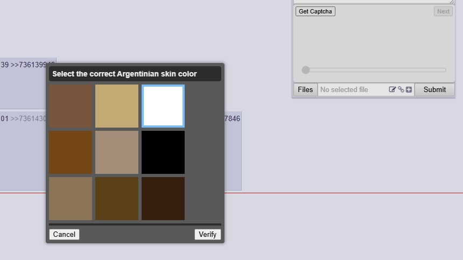Select the khaki brown bottom-row tile
The height and width of the screenshot is (260, 463).
pyautogui.click(x=71, y=199)
